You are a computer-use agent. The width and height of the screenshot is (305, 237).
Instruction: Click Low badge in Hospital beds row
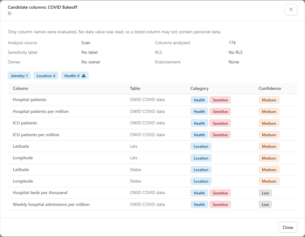[265, 193]
